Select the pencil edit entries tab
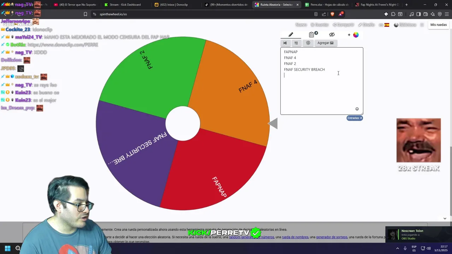 point(291,35)
